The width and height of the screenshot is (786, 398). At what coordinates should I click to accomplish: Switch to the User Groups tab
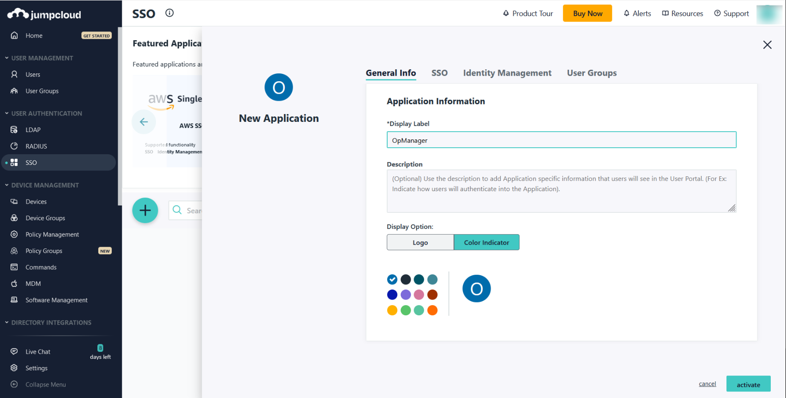coord(591,73)
